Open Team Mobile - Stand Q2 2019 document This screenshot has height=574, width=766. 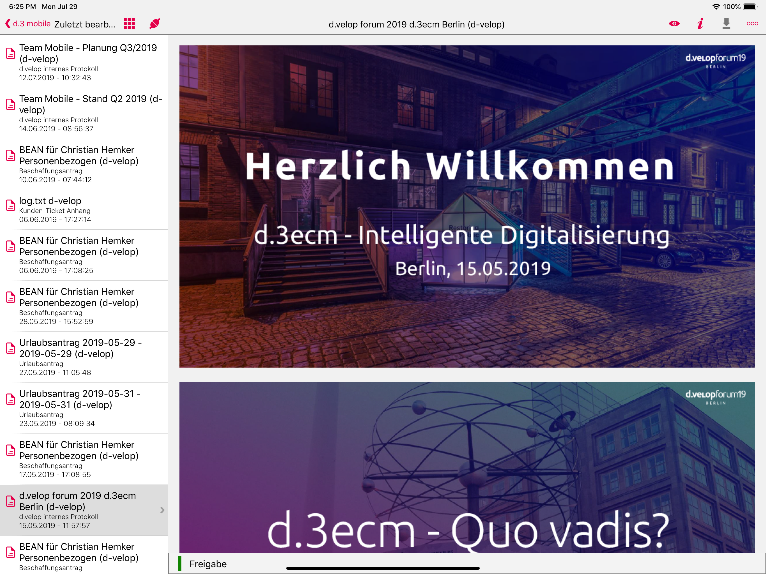click(x=84, y=114)
